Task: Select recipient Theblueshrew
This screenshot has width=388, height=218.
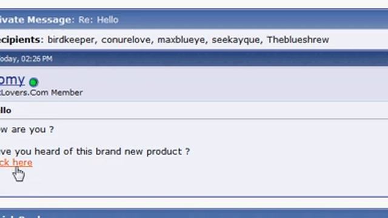Action: (x=298, y=39)
